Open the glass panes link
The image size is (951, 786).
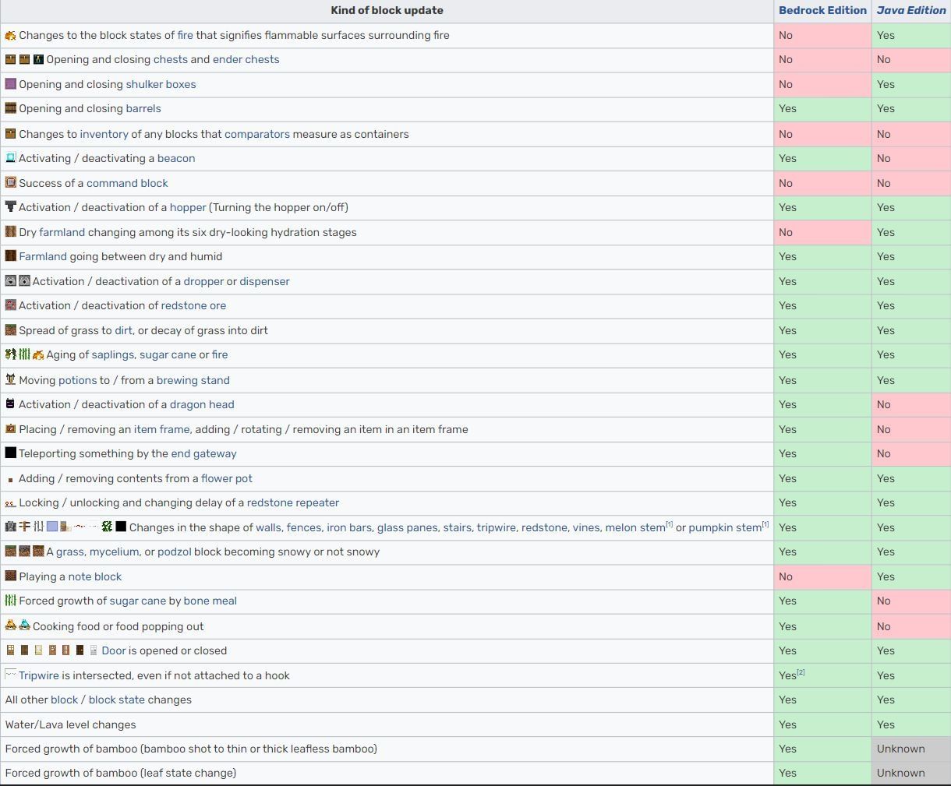(406, 527)
